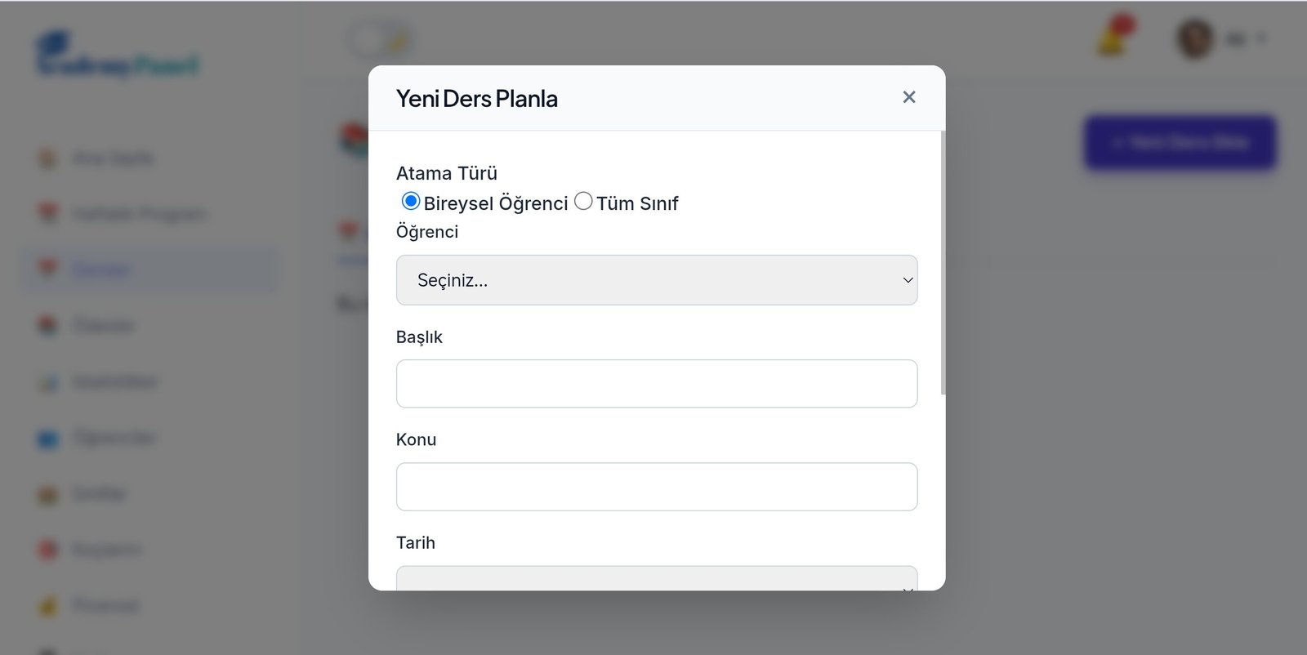This screenshot has height=655, width=1307.
Task: Click the Haftalık Program sidebar icon
Action: pos(48,214)
